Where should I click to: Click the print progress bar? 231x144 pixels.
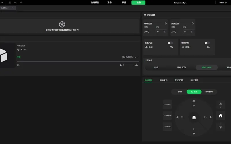tap(78, 61)
